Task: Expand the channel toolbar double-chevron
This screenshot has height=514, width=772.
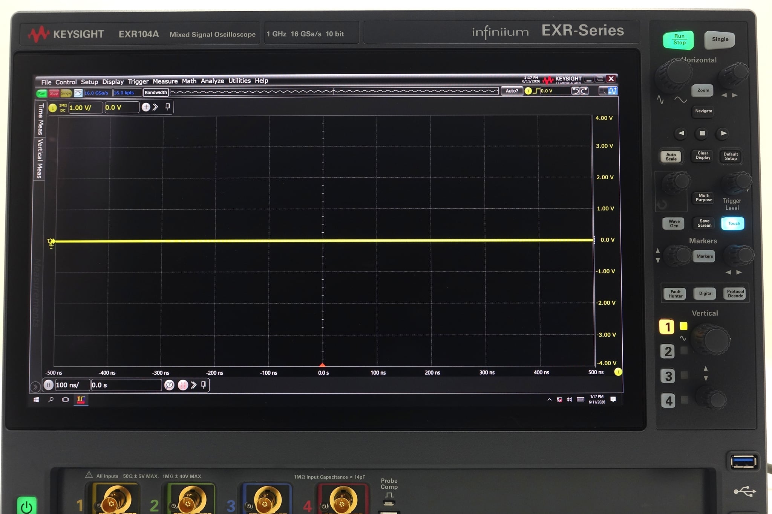Action: (155, 107)
